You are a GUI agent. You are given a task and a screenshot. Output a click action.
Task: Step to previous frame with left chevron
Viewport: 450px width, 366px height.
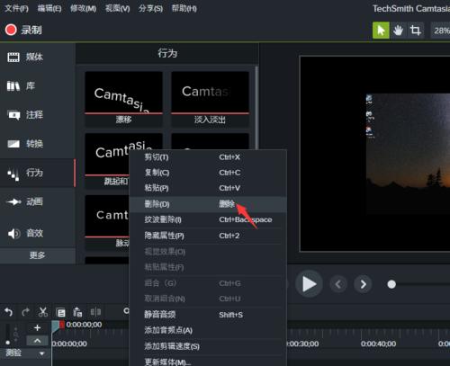[338, 284]
